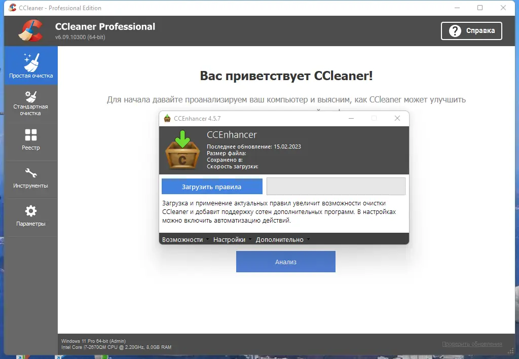Minimize the CCEnhancer window
Image resolution: width=519 pixels, height=359 pixels.
[351, 118]
